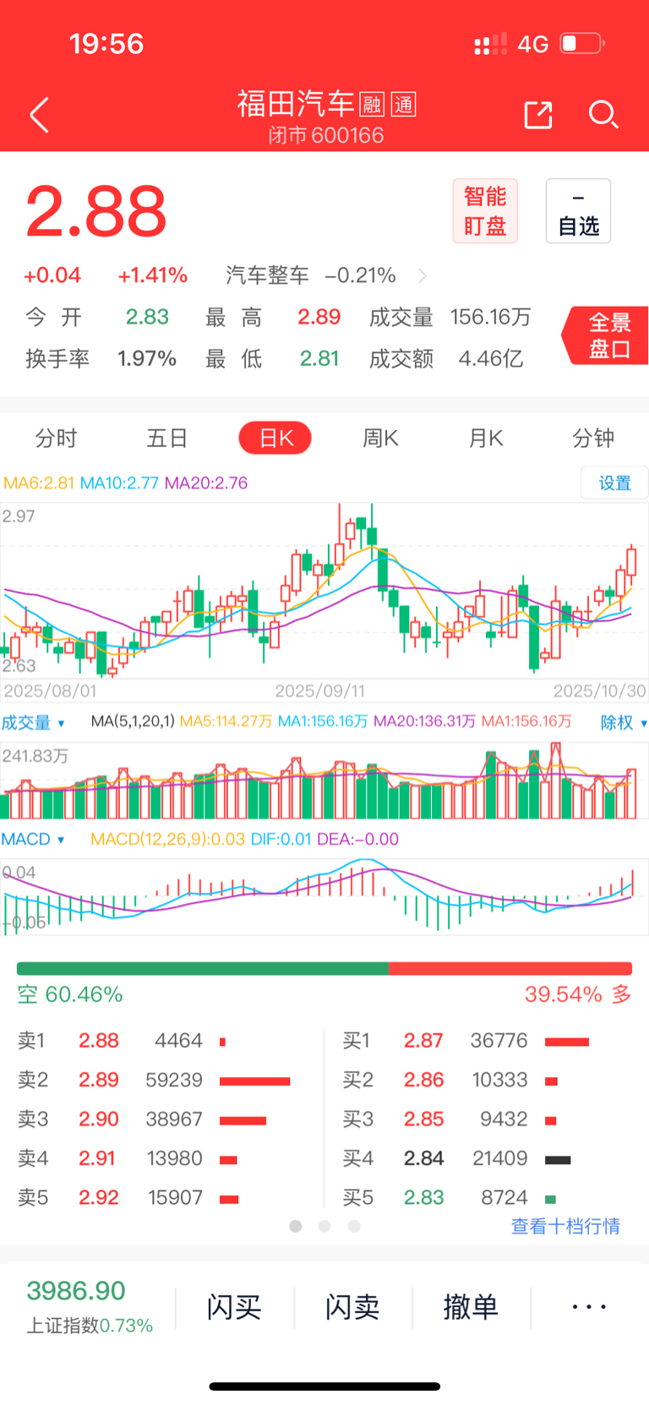
Task: Open 上证指数 3986.90 index quote
Action: pyautogui.click(x=89, y=1307)
